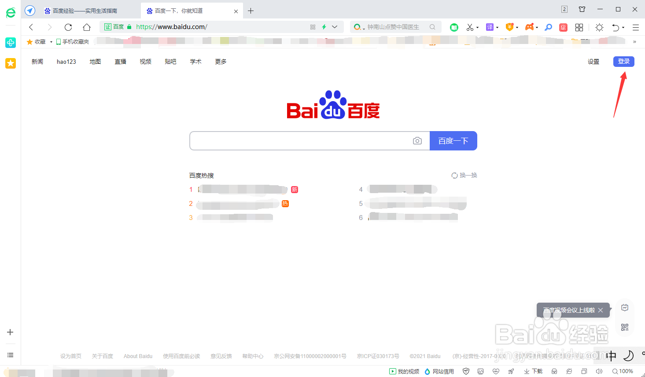Open the 贴吧 navigation link

171,62
